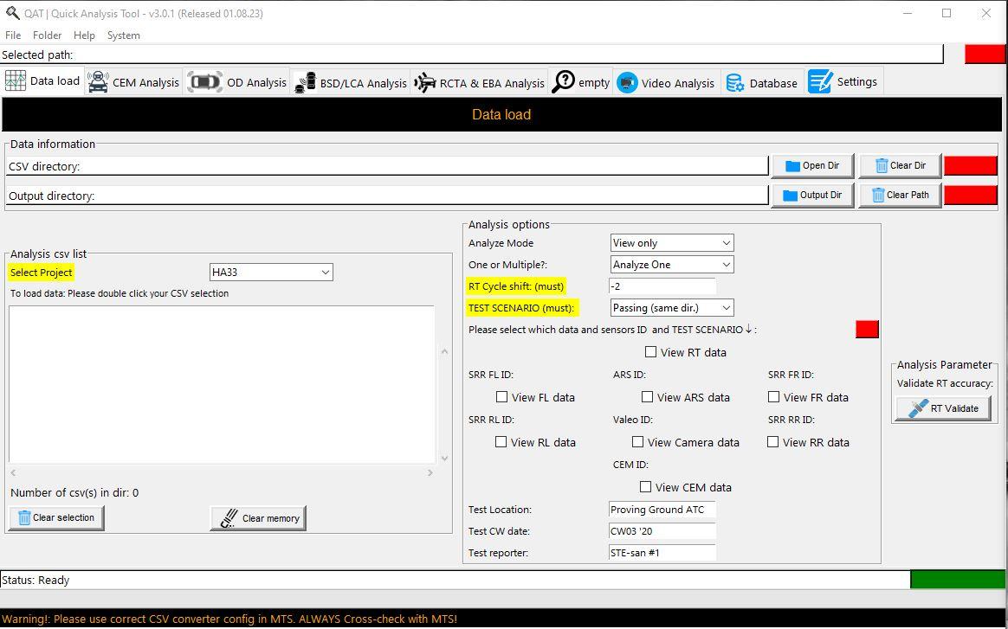The height and width of the screenshot is (629, 1008).
Task: Enable the View RT data checkbox
Action: [651, 352]
